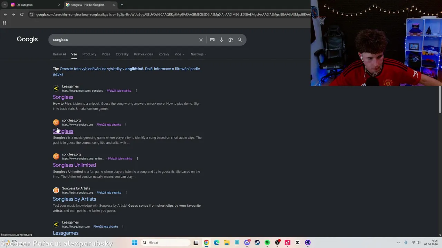Close the songless Google search tab
The image size is (442, 248).
pyautogui.click(x=114, y=5)
